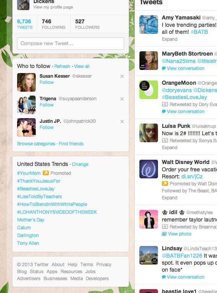Refresh Who to follow suggestions
Screen dimensions: 217x293
pyautogui.click(x=62, y=66)
